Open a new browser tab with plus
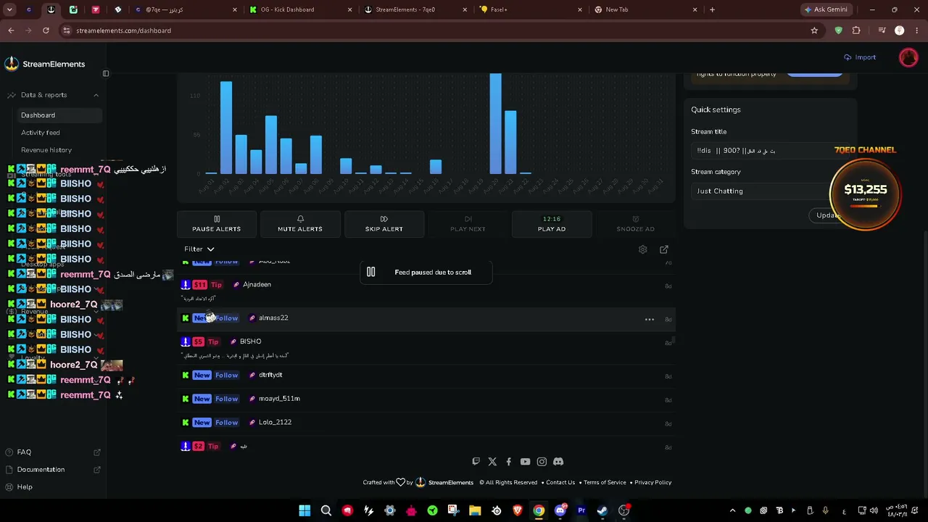Image resolution: width=928 pixels, height=522 pixels. coord(712,9)
